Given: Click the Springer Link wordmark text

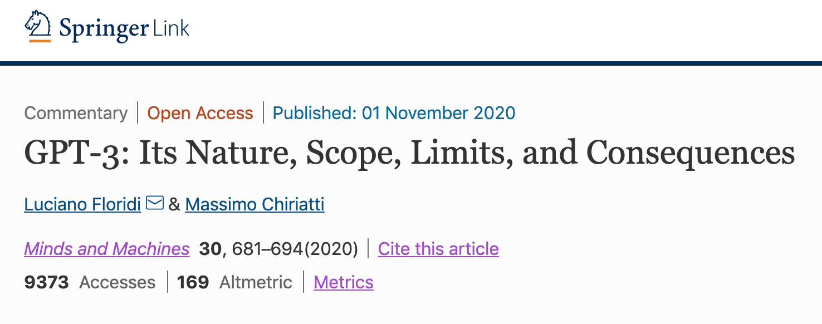Looking at the screenshot, I should tap(124, 28).
